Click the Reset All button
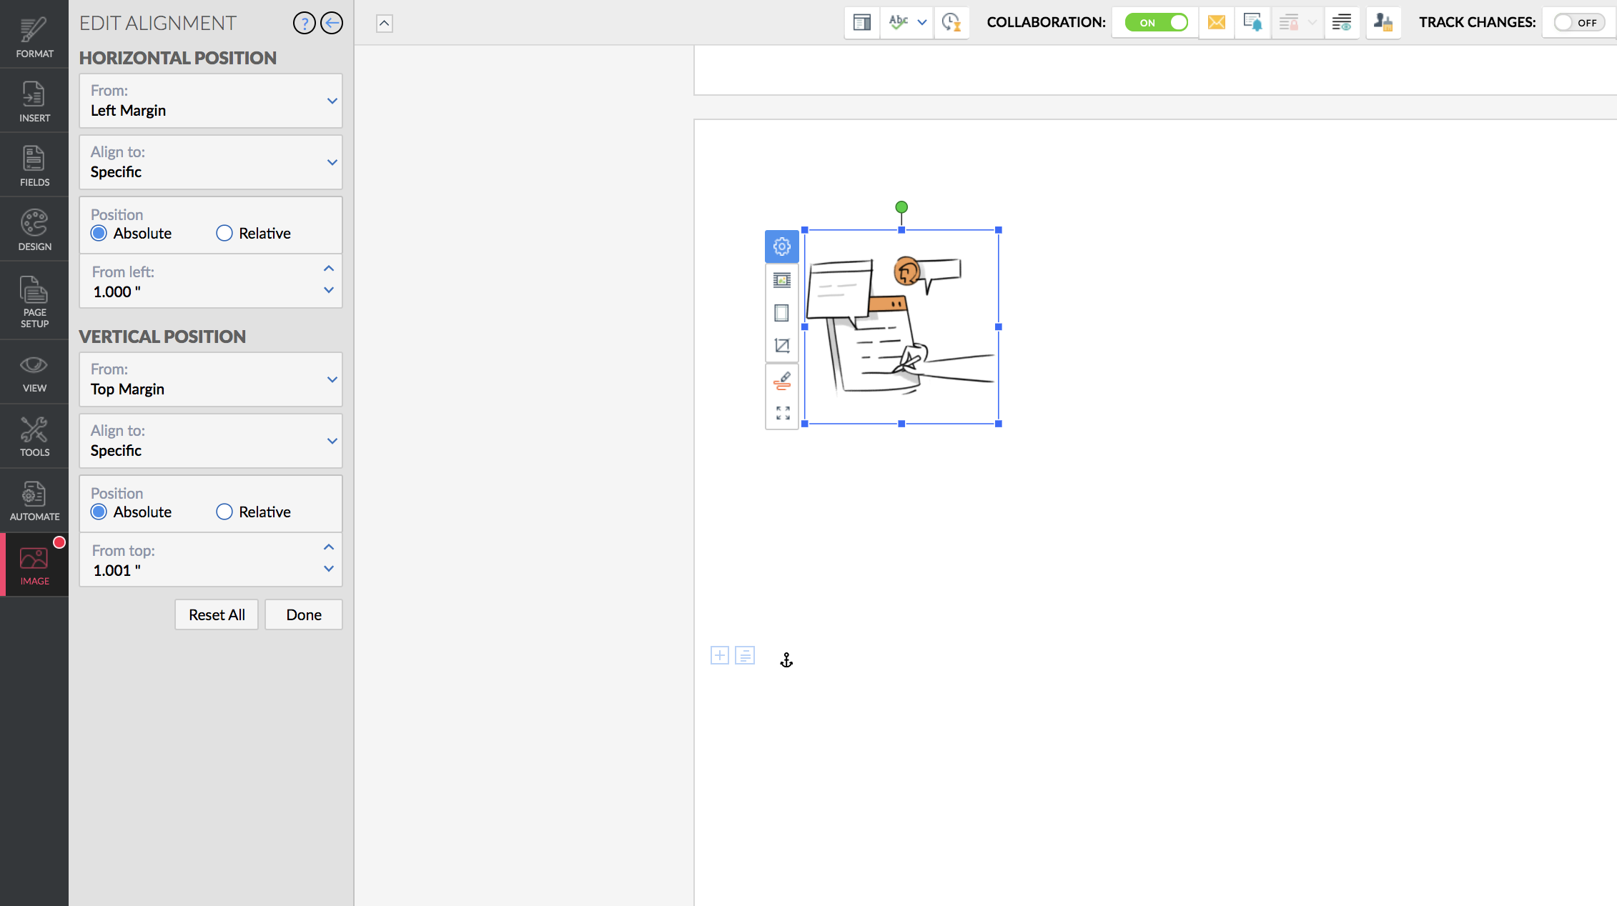This screenshot has height=906, width=1617. coord(217,615)
